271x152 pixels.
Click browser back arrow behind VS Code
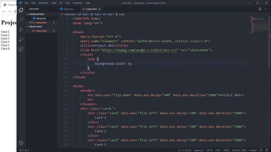[x=4, y=11]
